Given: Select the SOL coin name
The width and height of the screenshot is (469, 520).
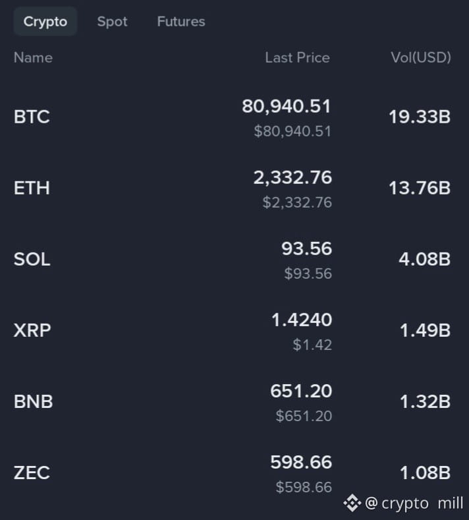Looking at the screenshot, I should pos(32,259).
